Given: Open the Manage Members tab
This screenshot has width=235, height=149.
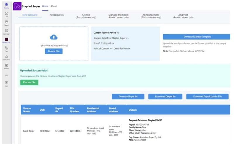Looking at the screenshot, I should 119,16.
